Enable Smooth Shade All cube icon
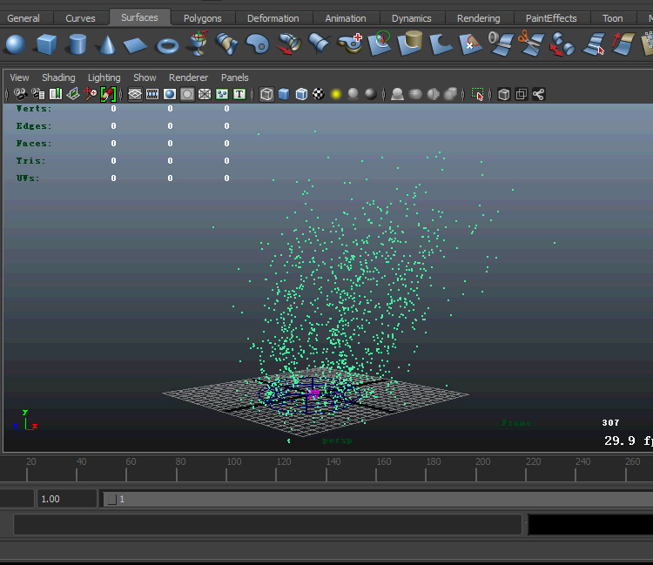The width and height of the screenshot is (653, 565). [x=284, y=95]
